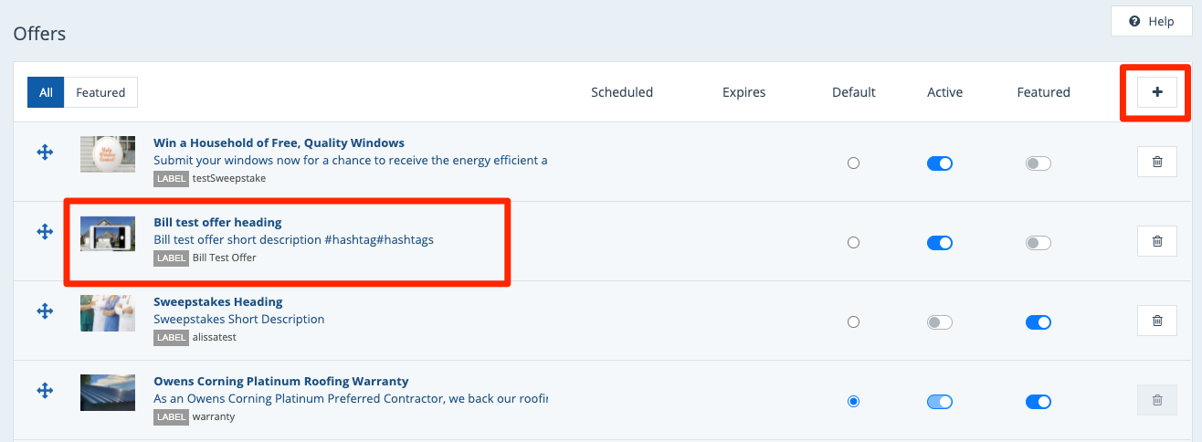Open the Bill test offer thumbnail
This screenshot has height=442, width=1202.
point(108,233)
